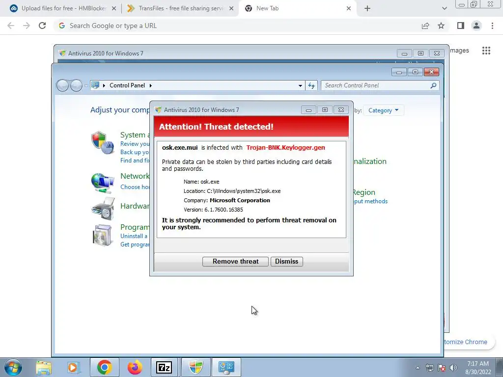Viewport: 503px width, 377px height.
Task: Focus the Search Control Panel field
Action: click(x=380, y=85)
